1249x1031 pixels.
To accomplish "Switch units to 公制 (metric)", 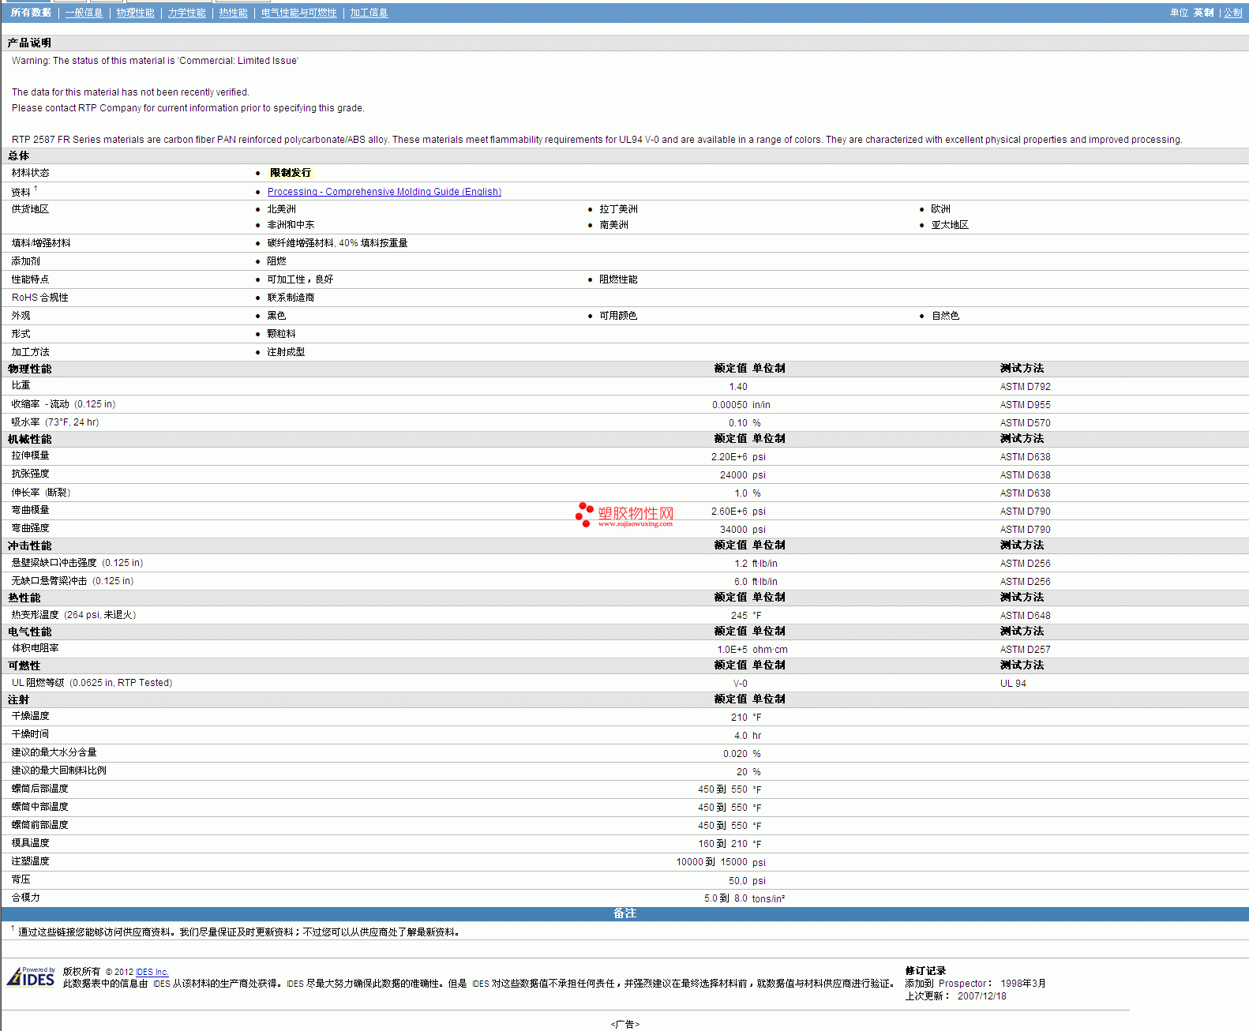I will coord(1232,13).
